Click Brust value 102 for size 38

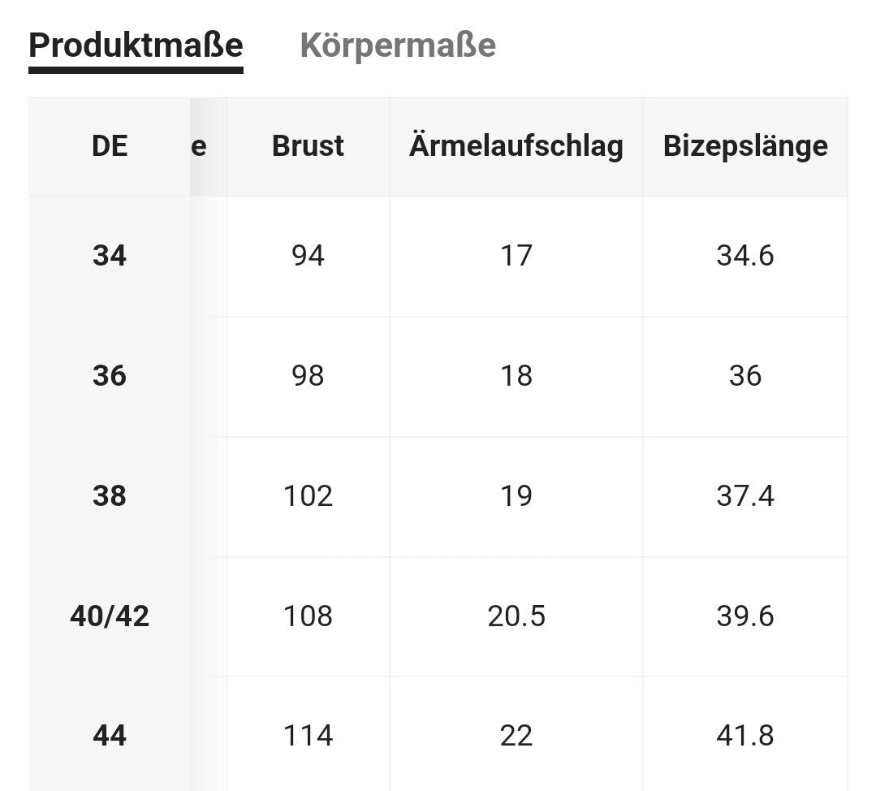click(308, 496)
